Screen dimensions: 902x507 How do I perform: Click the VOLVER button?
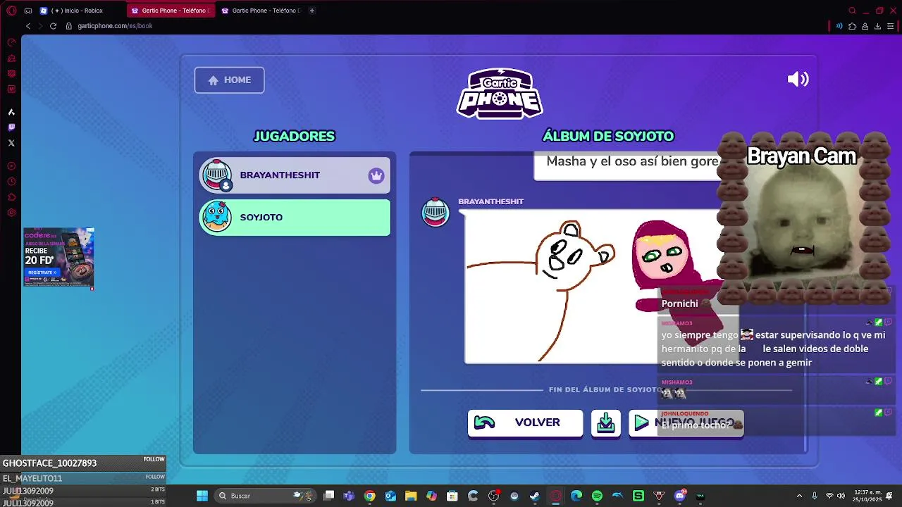click(x=525, y=423)
